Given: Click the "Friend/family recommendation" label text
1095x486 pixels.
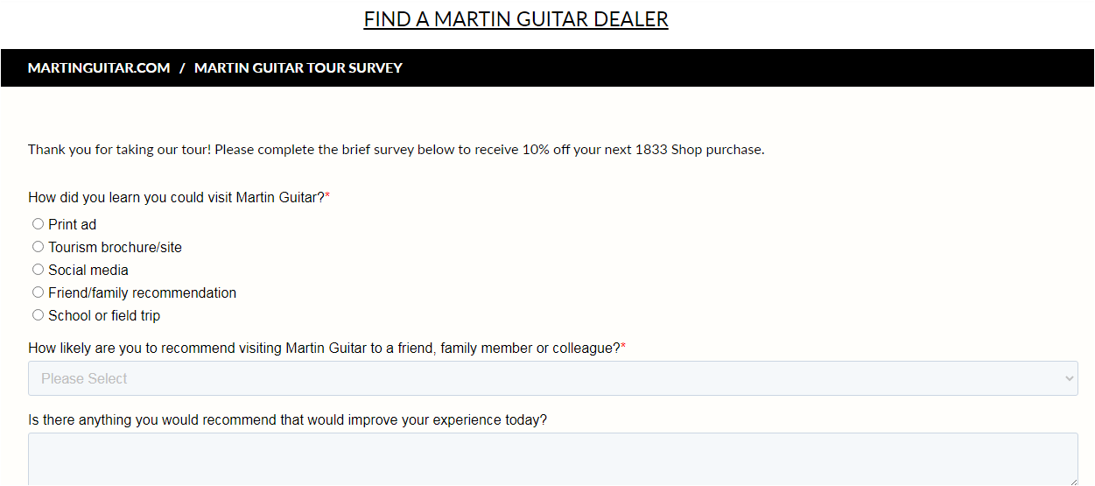Looking at the screenshot, I should [142, 293].
